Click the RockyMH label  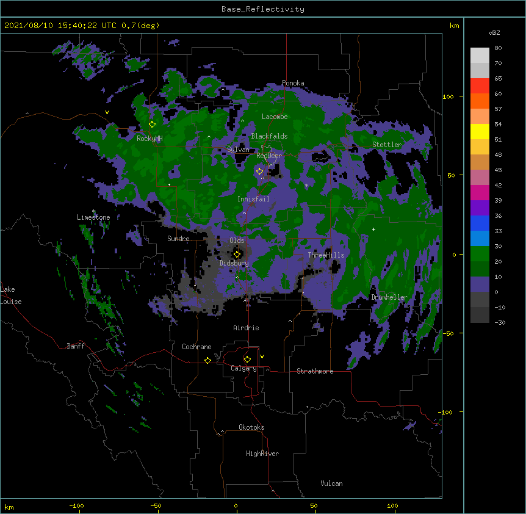tap(150, 139)
